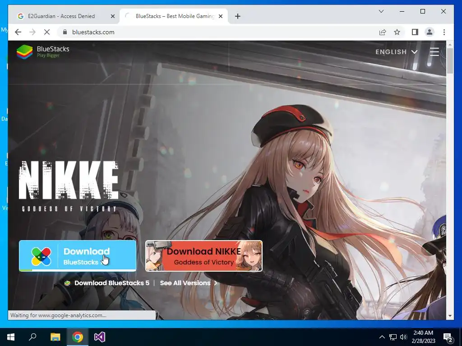Open File Explorer from the taskbar

tap(55, 337)
